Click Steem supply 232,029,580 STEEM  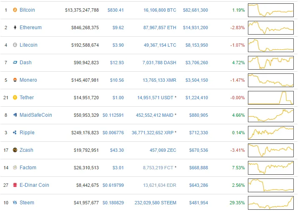[155, 203]
